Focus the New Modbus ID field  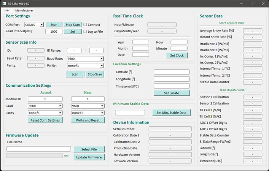pyautogui.click(x=88, y=99)
